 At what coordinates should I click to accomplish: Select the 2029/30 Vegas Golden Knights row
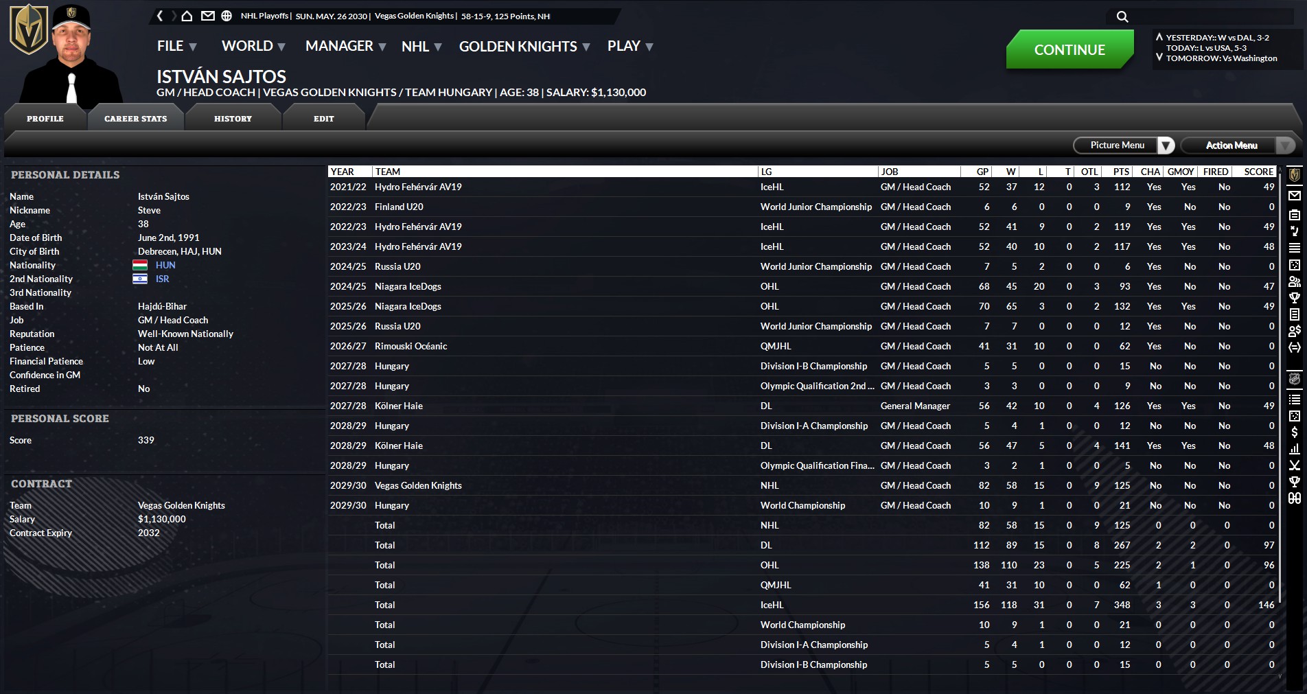coord(802,485)
